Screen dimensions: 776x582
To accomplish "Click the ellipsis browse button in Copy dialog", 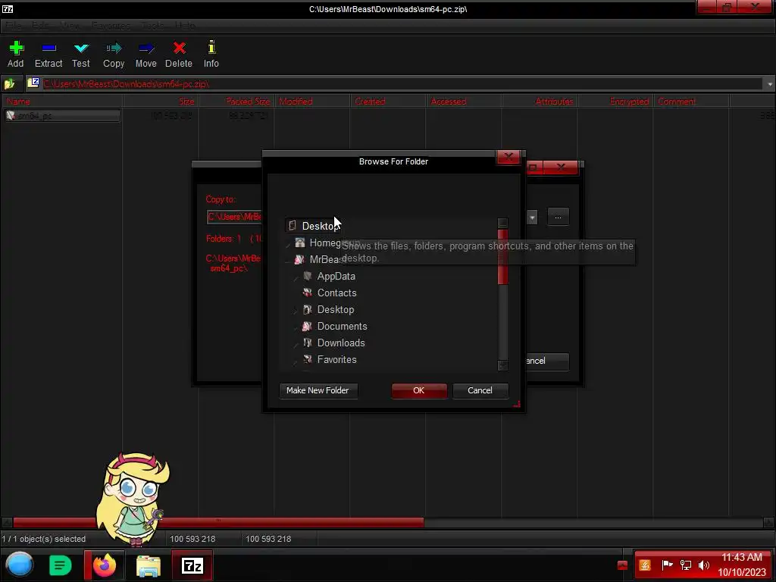I will click(x=558, y=217).
